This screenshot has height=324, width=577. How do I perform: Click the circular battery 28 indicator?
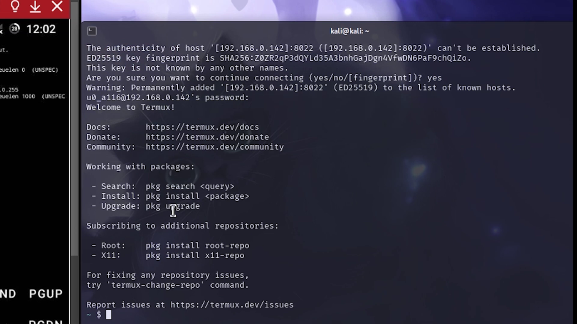coord(14,29)
